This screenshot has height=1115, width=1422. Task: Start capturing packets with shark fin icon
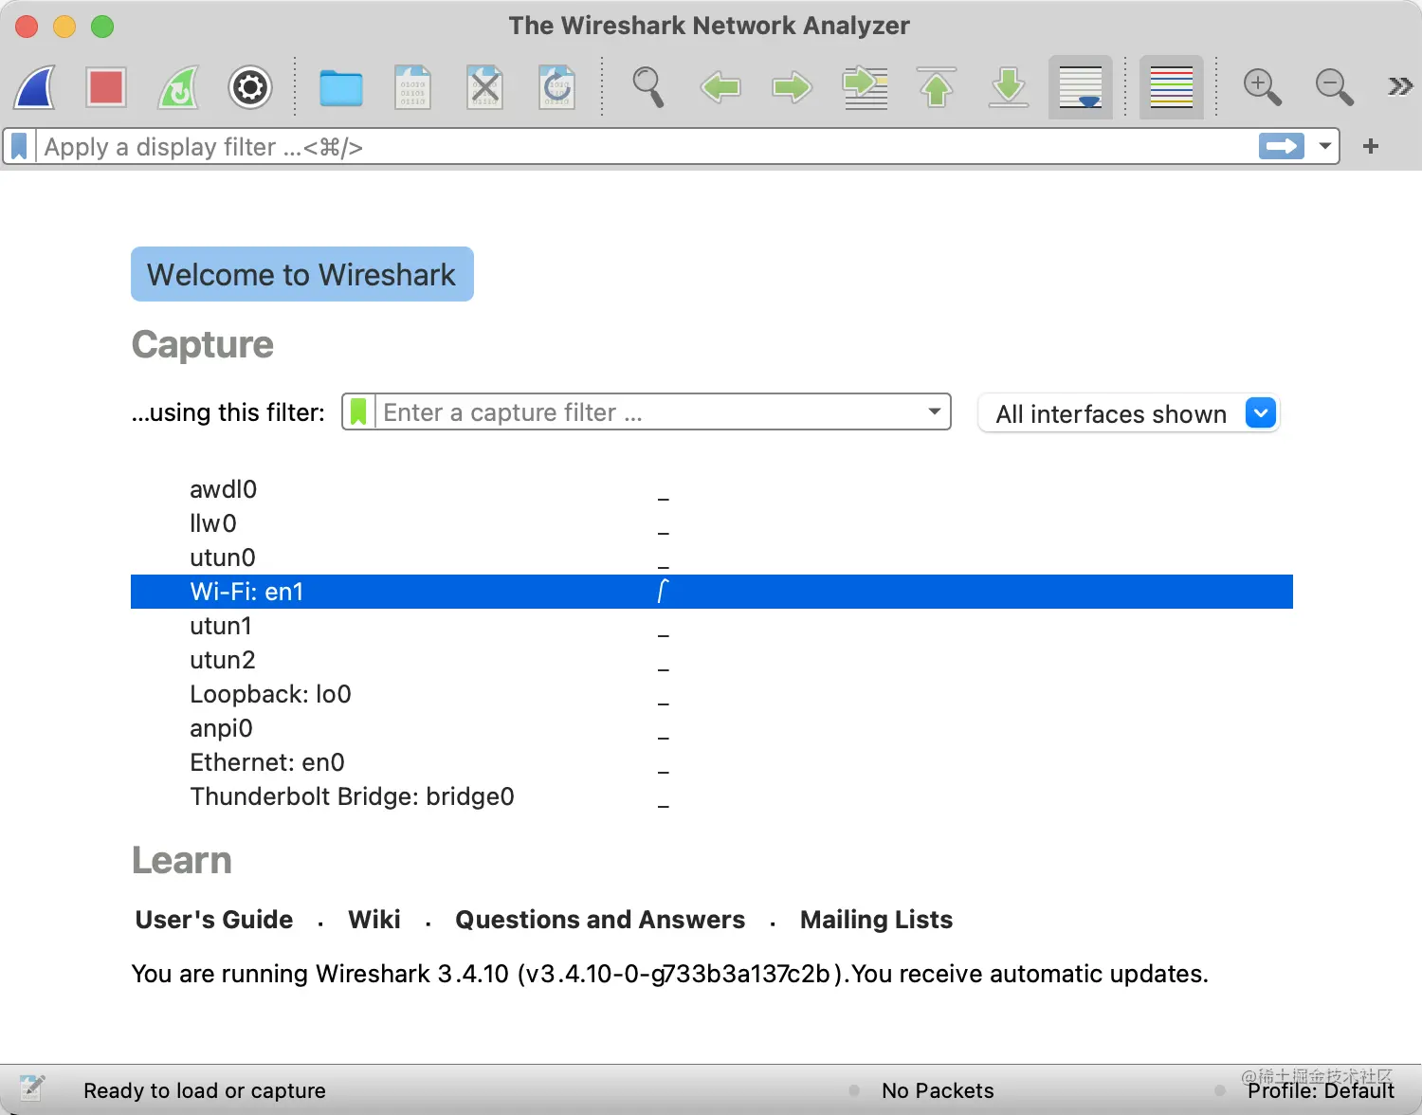pos(34,87)
